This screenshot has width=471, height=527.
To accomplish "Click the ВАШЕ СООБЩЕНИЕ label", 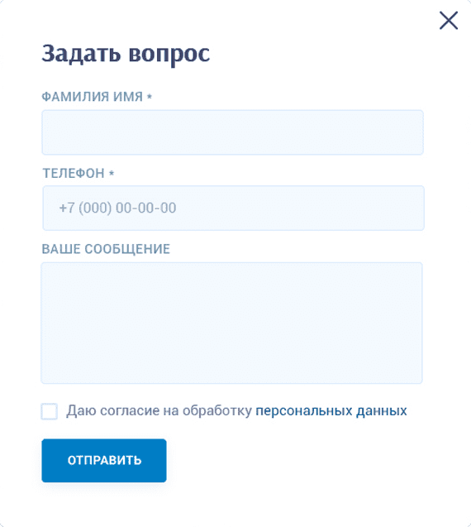I will (106, 249).
